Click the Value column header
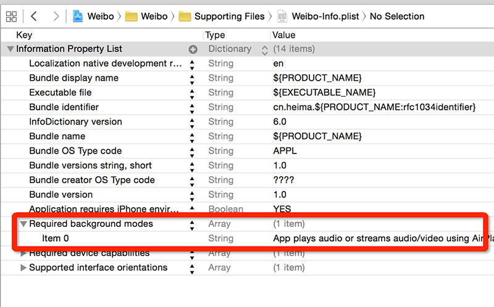Image resolution: width=494 pixels, height=307 pixels. (x=283, y=35)
